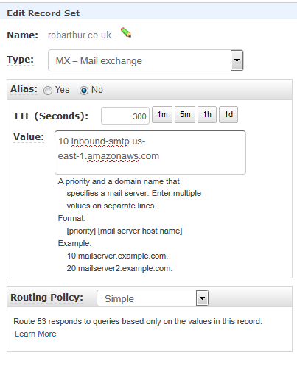This screenshot has height=375, width=297.
Task: Click the pencil icon to edit name
Action: [126, 32]
